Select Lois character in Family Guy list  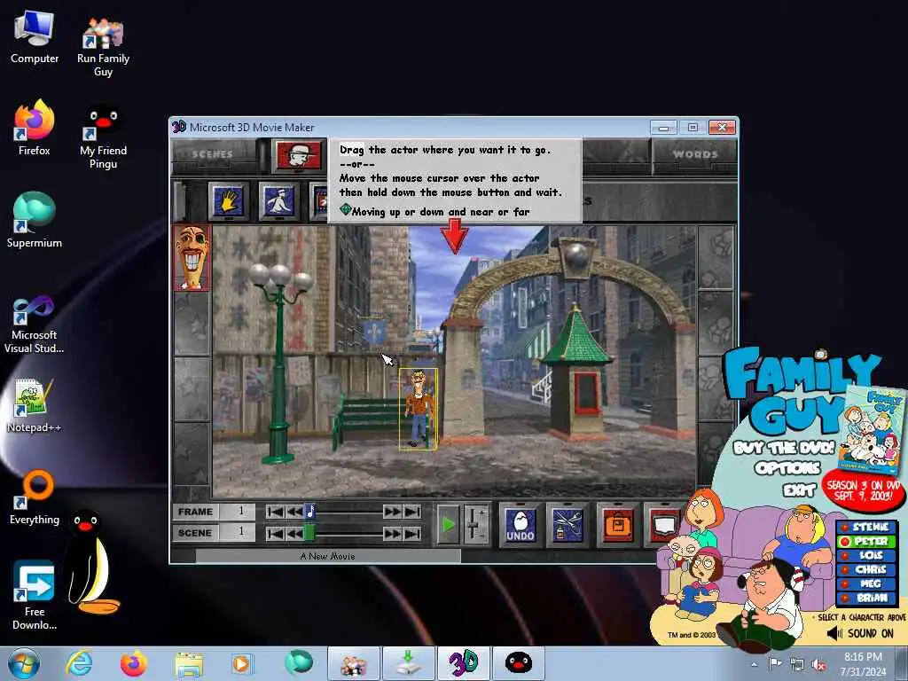867,555
